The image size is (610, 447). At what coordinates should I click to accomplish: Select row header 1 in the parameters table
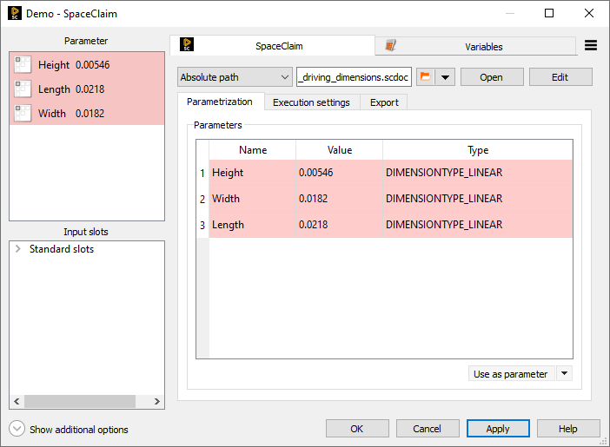pos(202,173)
